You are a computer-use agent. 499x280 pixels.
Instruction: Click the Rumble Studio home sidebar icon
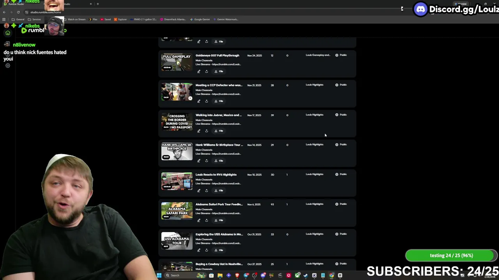pyautogui.click(x=7, y=33)
